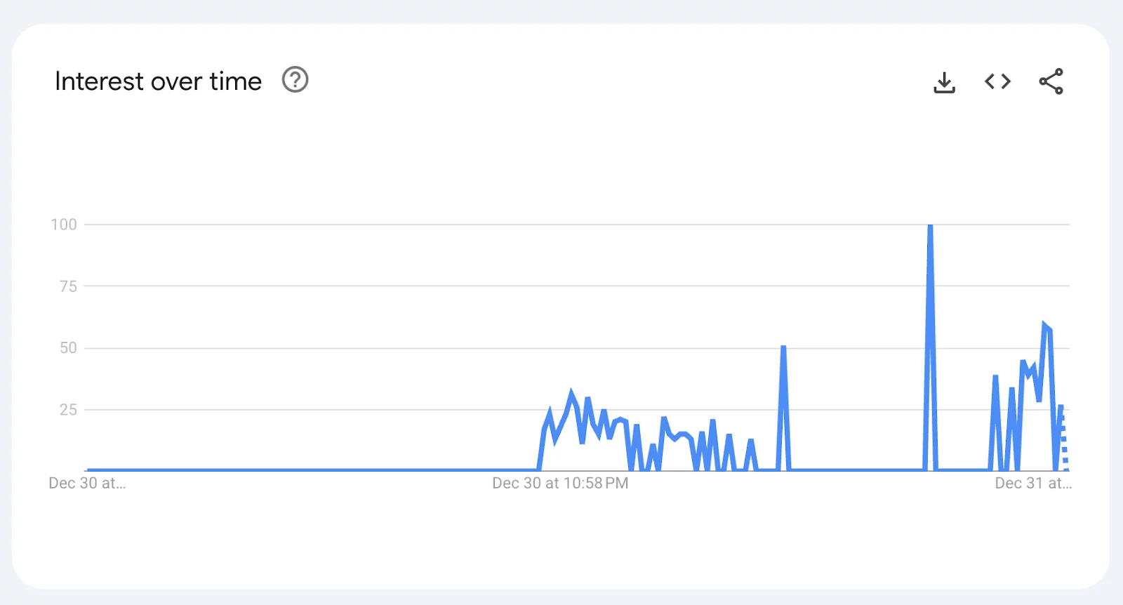Select the angle-brackets embed symbol
This screenshot has height=605, width=1123.
pos(997,81)
